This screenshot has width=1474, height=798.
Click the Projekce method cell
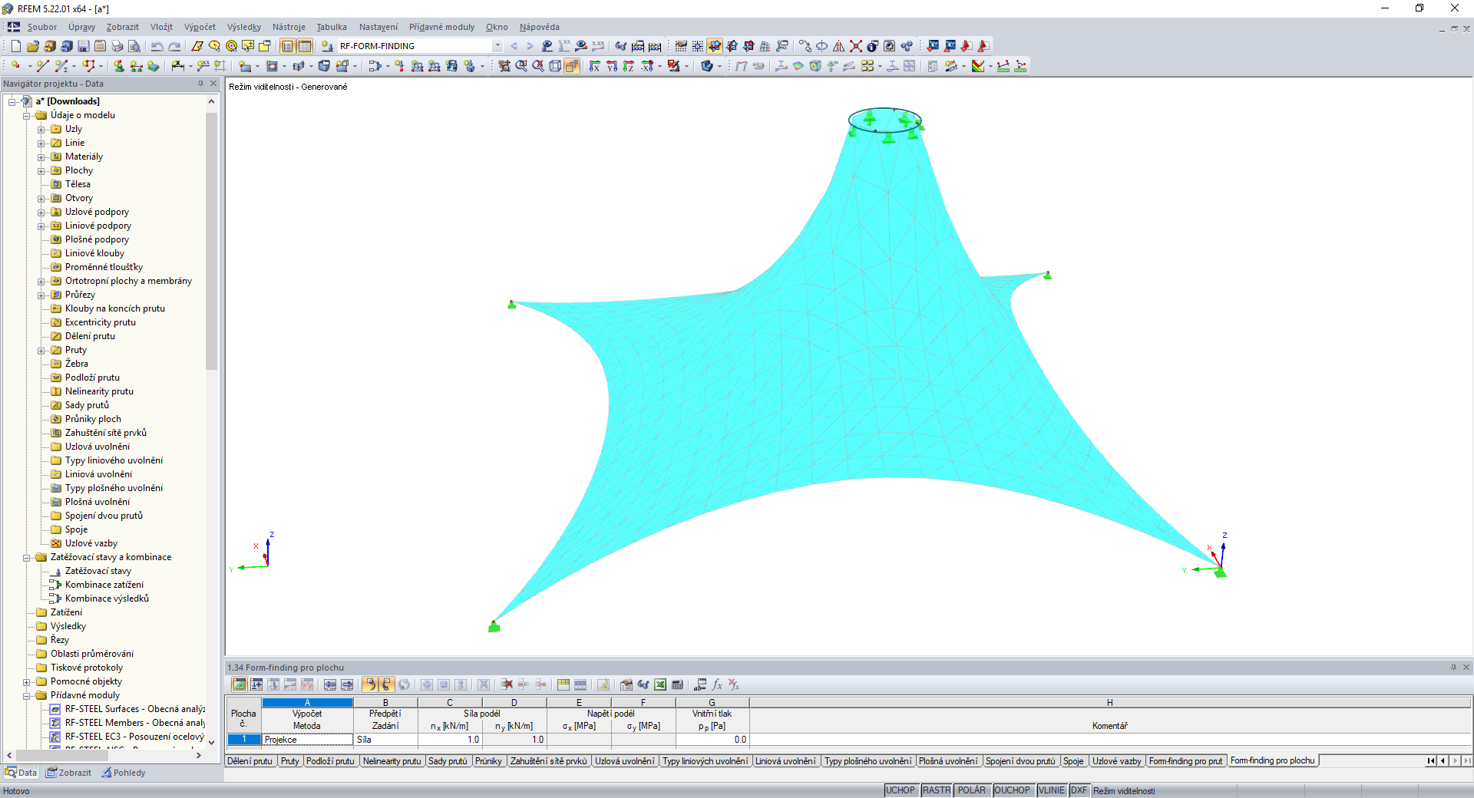tap(307, 740)
